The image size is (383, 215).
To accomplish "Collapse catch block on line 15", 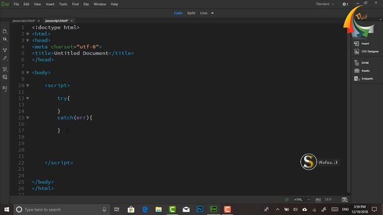I will click(28, 118).
